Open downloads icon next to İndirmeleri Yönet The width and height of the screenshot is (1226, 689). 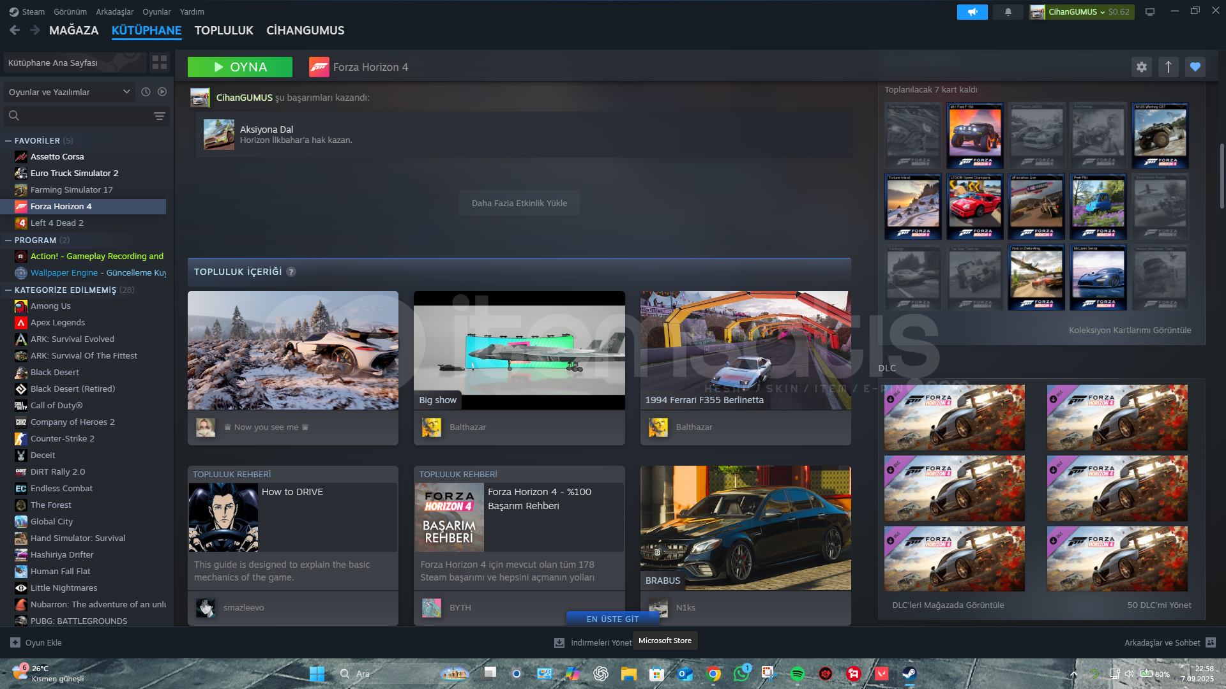click(x=559, y=643)
